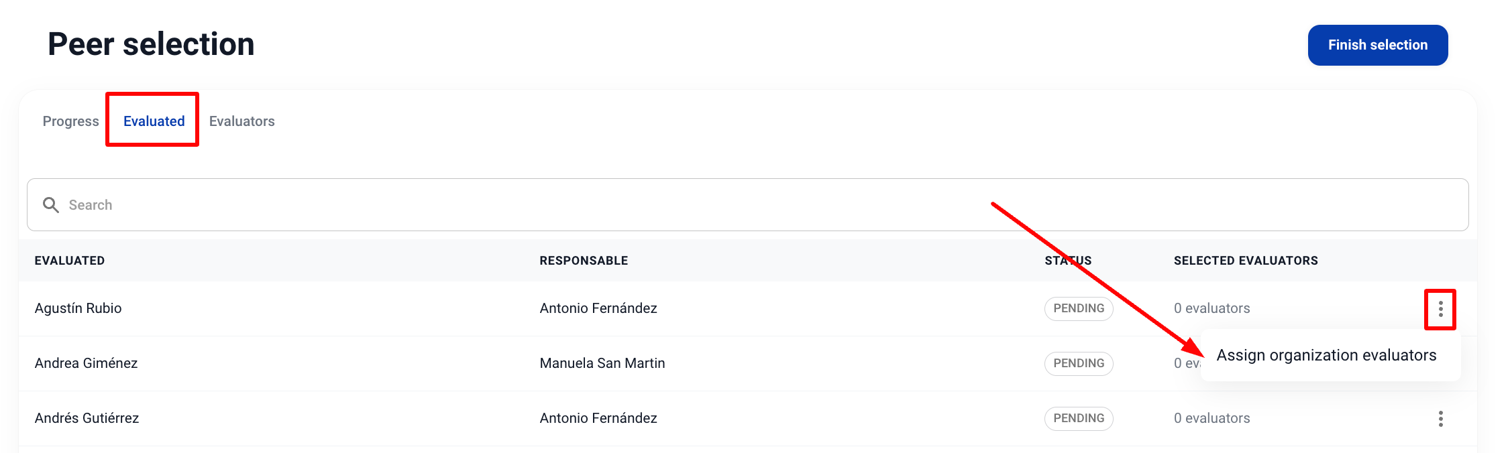The width and height of the screenshot is (1508, 453).
Task: Click the Andrés Gutiérrez name
Action: tap(87, 418)
